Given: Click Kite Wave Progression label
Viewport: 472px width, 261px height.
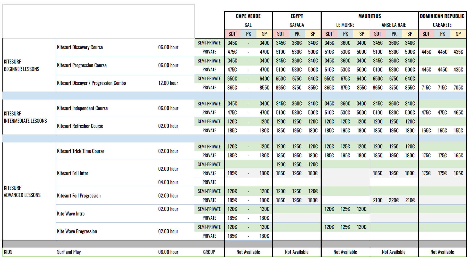Looking at the screenshot, I should (77, 231).
